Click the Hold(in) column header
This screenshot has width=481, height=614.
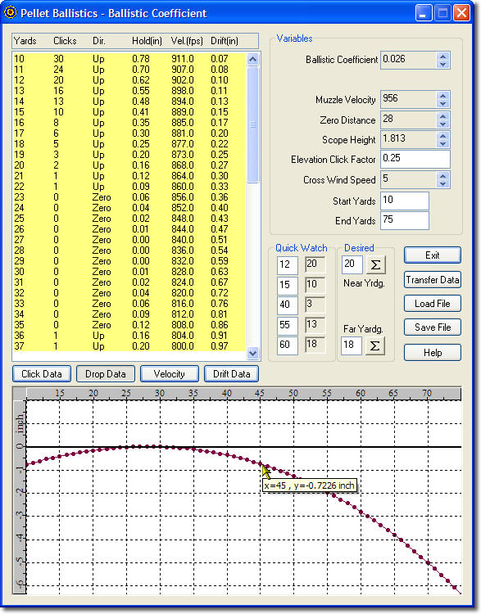click(x=147, y=41)
